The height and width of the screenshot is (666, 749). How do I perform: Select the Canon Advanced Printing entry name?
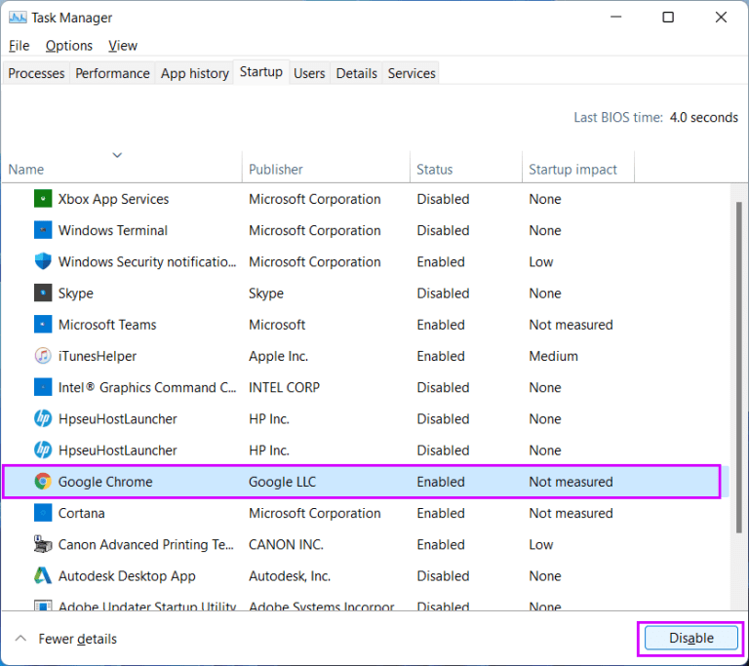[x=145, y=544]
